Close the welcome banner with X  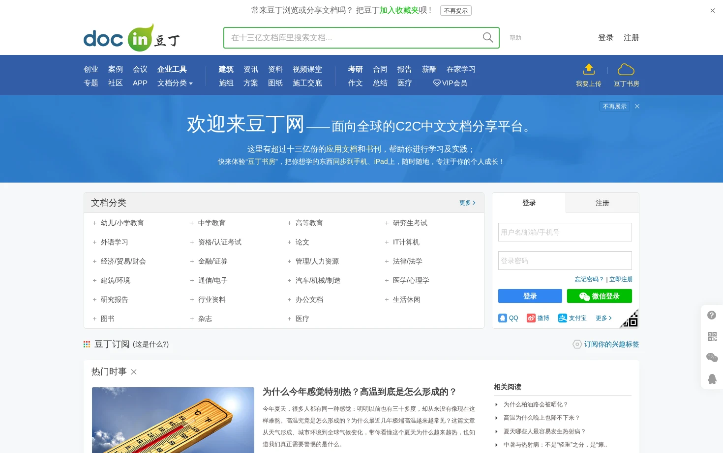pyautogui.click(x=637, y=106)
